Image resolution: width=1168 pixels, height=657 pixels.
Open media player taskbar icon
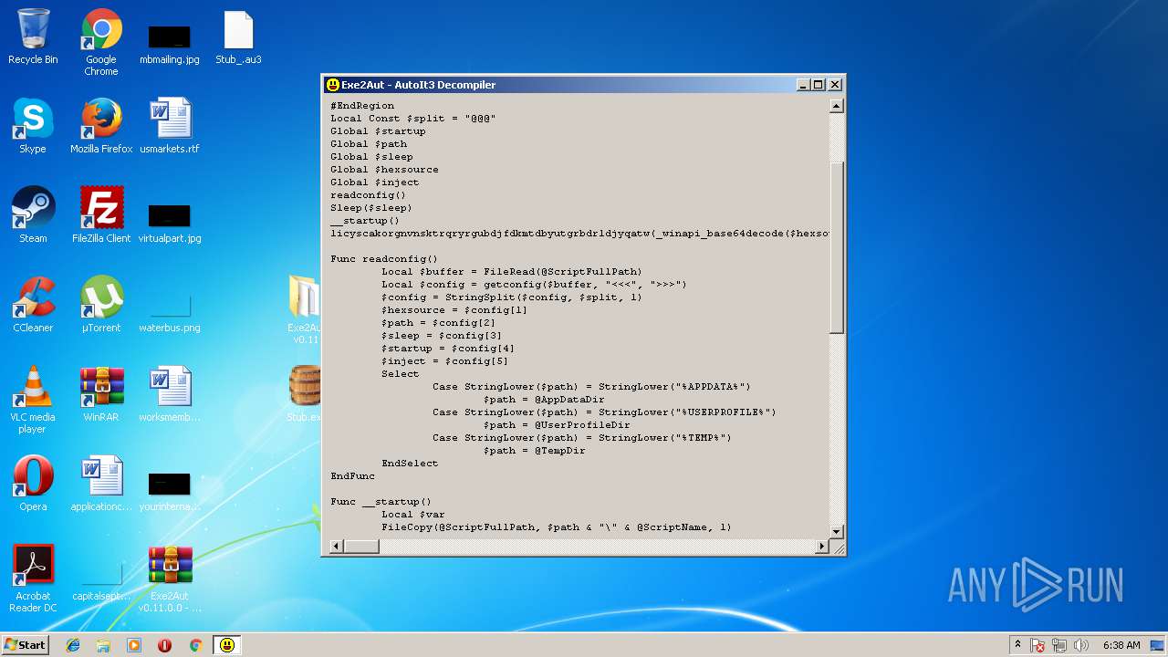134,645
